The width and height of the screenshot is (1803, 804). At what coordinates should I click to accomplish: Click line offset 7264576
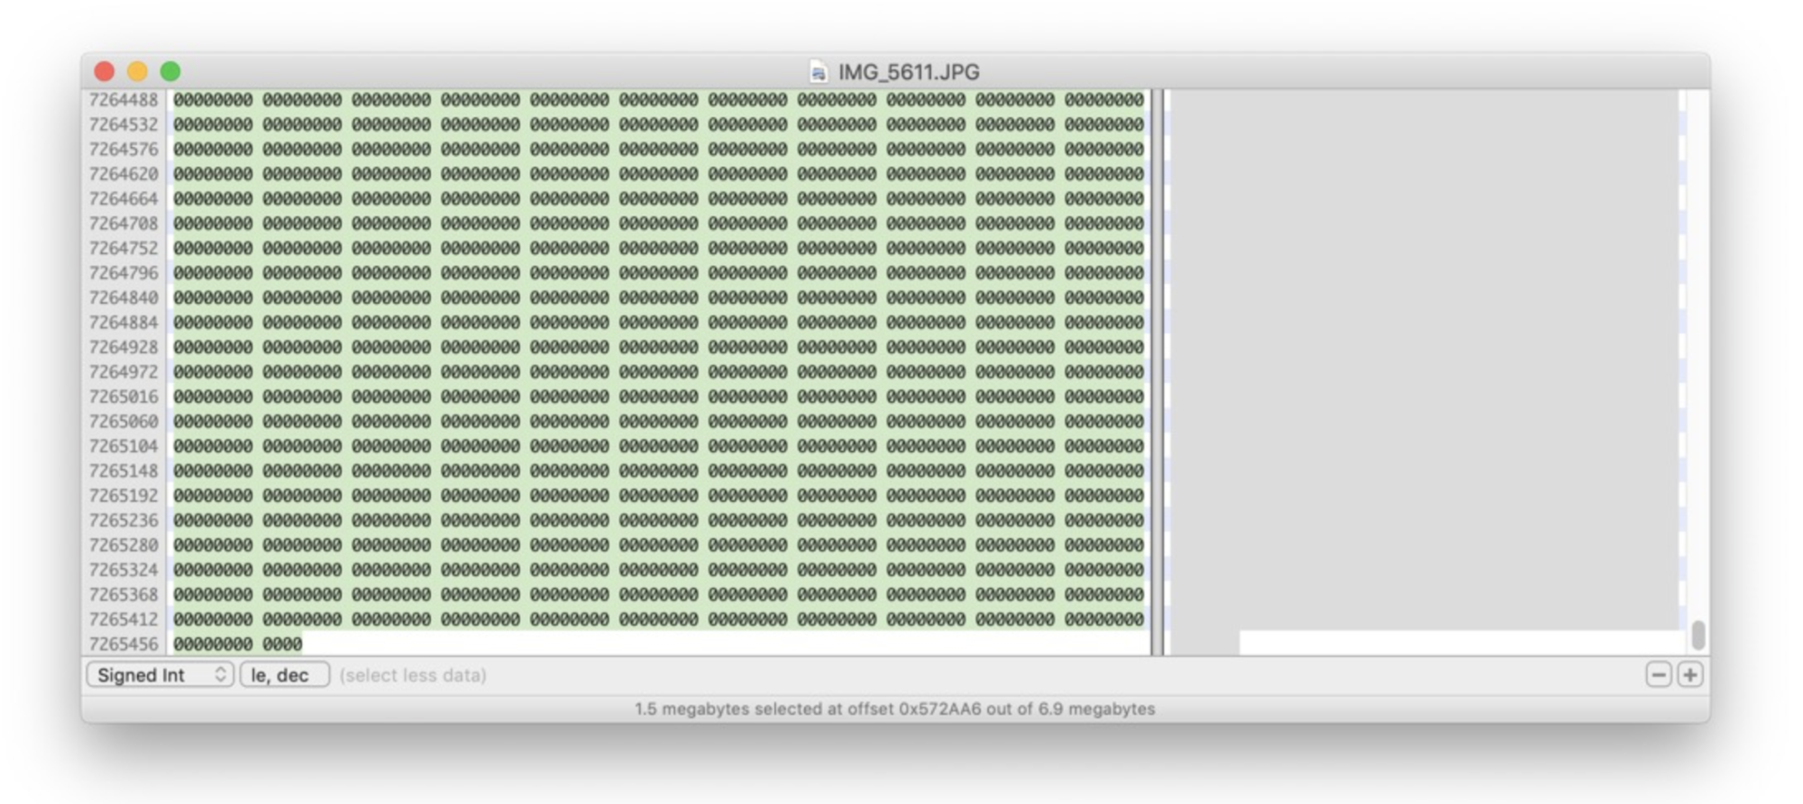coord(124,150)
